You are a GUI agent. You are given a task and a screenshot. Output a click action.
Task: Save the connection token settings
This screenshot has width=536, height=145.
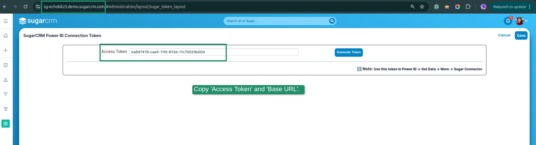click(x=521, y=36)
